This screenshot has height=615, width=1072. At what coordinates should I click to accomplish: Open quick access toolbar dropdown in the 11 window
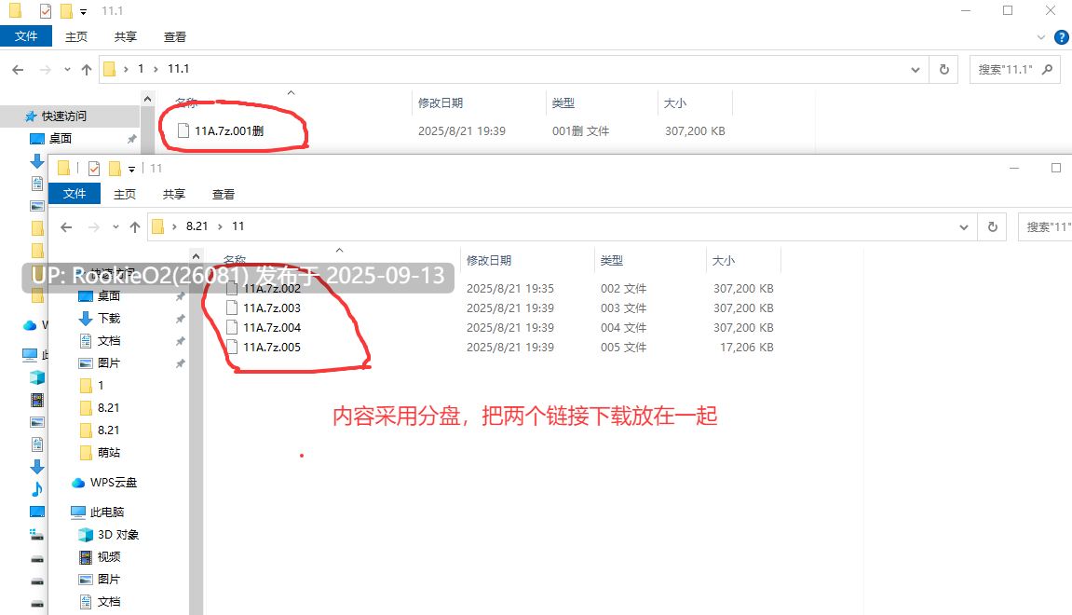coord(132,169)
